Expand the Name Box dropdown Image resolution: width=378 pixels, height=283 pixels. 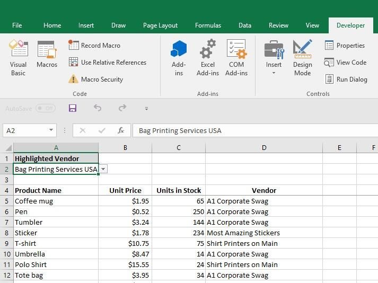click(x=51, y=130)
